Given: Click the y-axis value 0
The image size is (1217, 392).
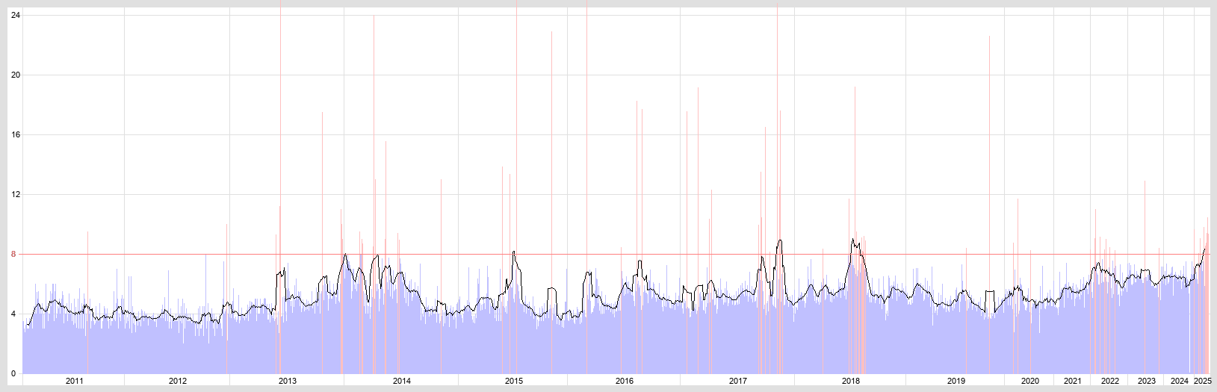Looking at the screenshot, I should click(13, 373).
